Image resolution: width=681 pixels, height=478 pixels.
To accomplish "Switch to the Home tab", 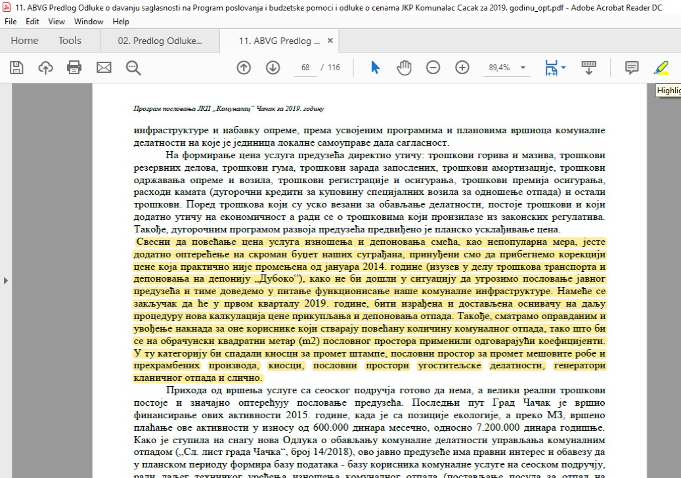I will coord(24,41).
